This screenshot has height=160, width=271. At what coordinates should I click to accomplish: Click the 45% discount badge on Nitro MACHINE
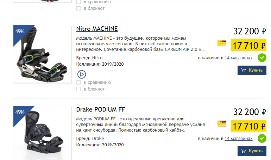point(20,32)
